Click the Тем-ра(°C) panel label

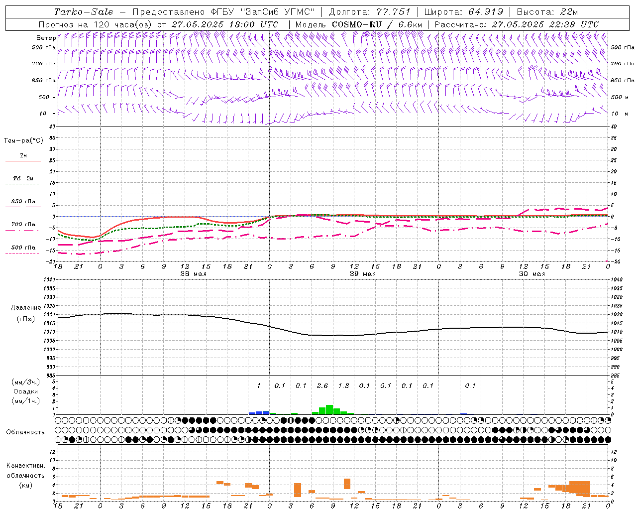click(x=23, y=141)
